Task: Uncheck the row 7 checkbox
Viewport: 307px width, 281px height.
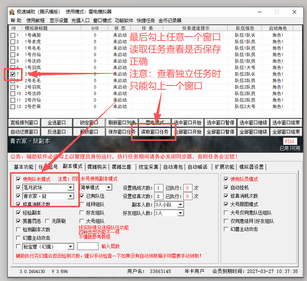Action: 13,74
